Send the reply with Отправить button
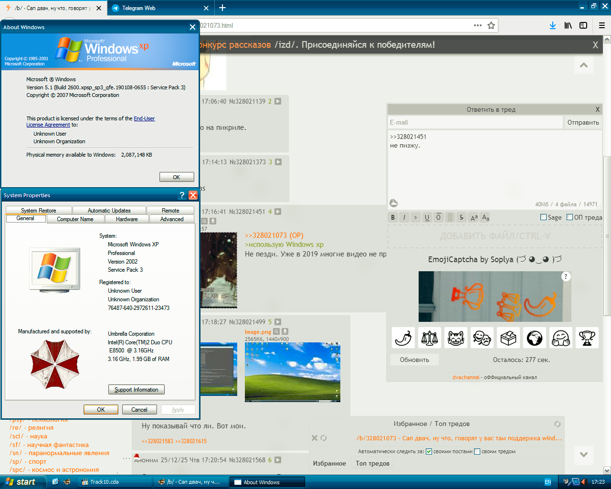This screenshot has width=611, height=489. point(583,122)
